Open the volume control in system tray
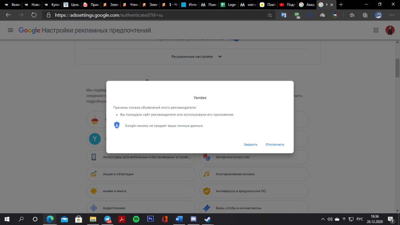 coord(330,219)
